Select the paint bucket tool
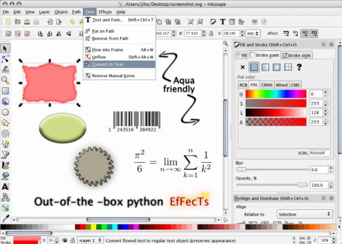The height and width of the screenshot is (244, 342). pos(5,176)
